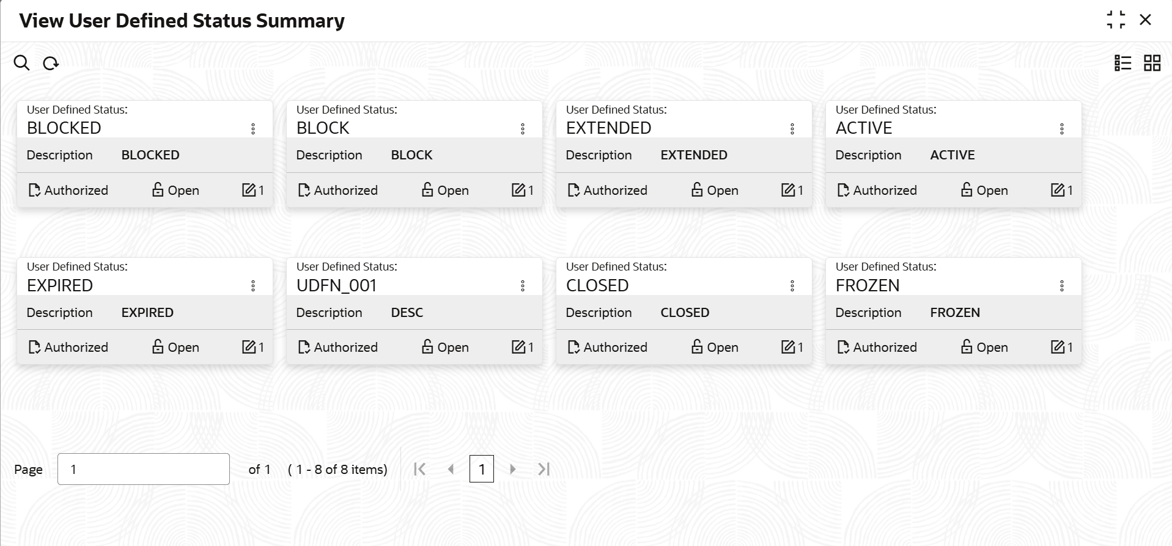Click Open lock icon on BLOCK card
The height and width of the screenshot is (546, 1172).
[x=427, y=190]
